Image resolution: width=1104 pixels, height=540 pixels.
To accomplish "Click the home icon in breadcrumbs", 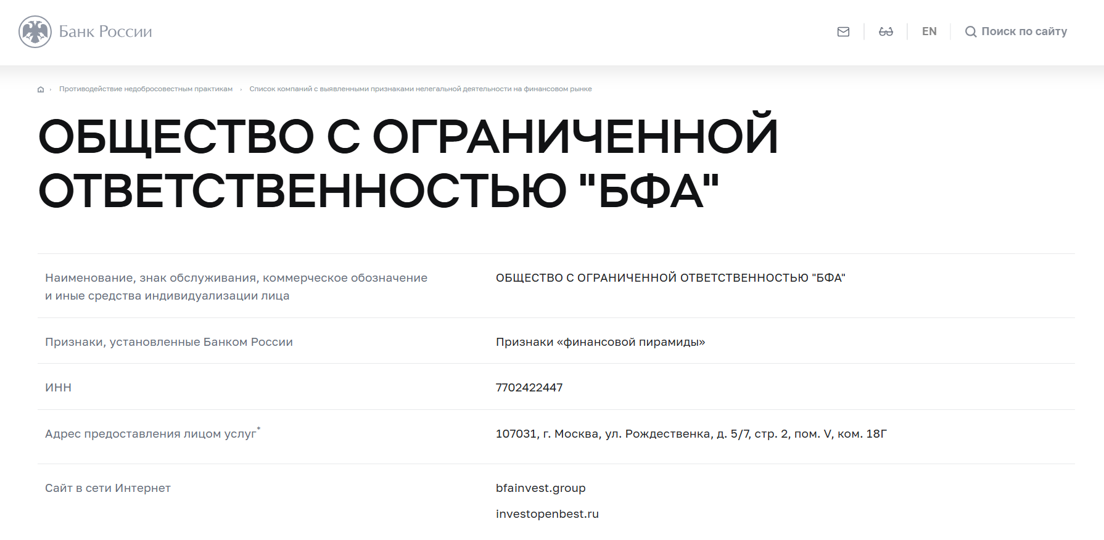I will pyautogui.click(x=41, y=89).
